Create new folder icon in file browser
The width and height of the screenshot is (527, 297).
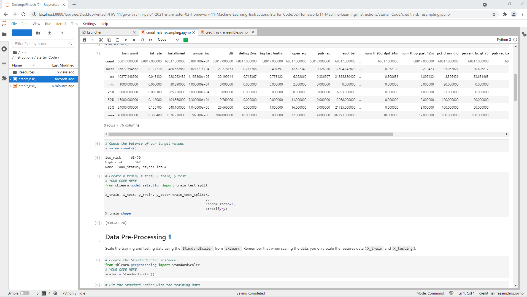click(38, 33)
